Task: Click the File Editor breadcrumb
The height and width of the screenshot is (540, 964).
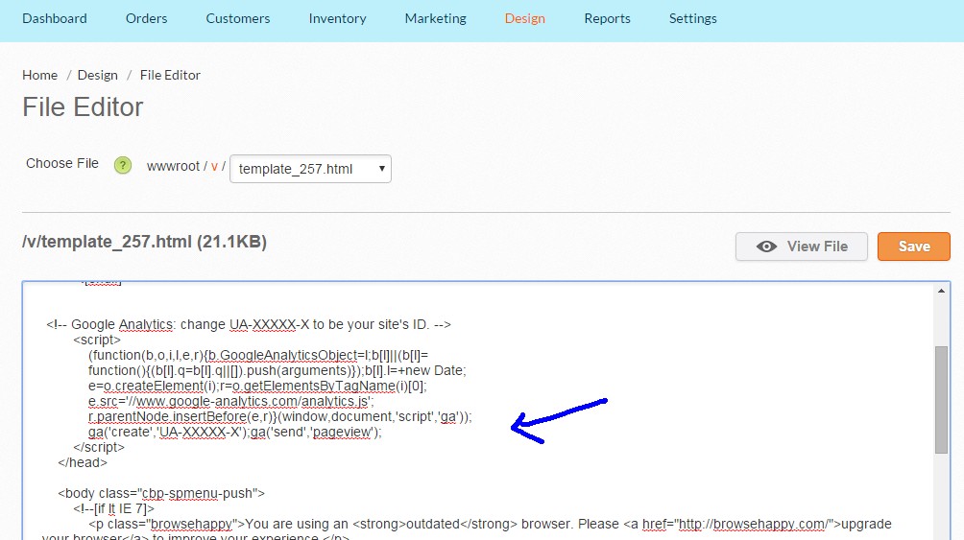Action: pyautogui.click(x=170, y=75)
